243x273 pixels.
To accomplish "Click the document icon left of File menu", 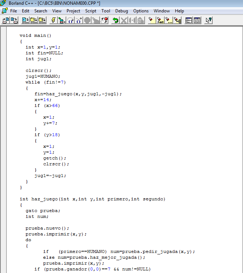I will [4, 11].
